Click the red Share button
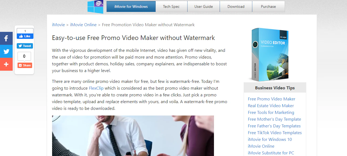 [25, 65]
